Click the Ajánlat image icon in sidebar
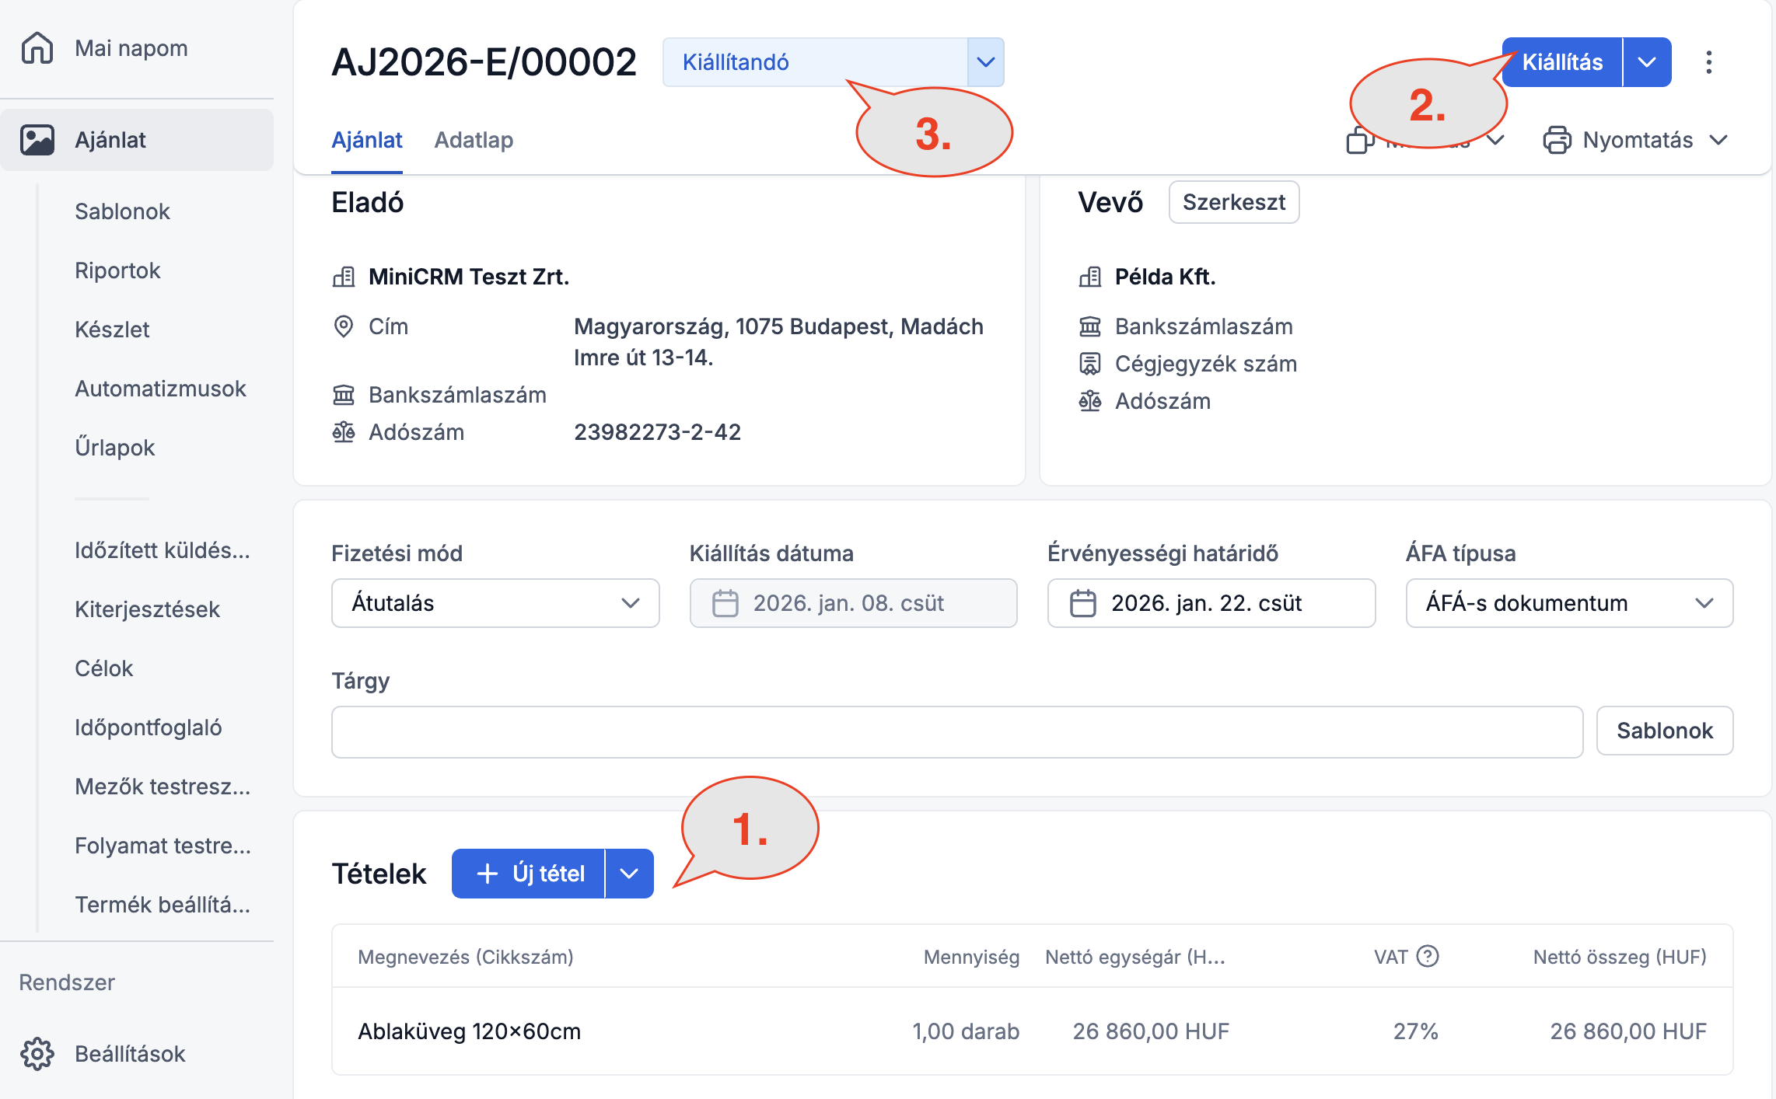The width and height of the screenshot is (1776, 1099). pos(37,140)
